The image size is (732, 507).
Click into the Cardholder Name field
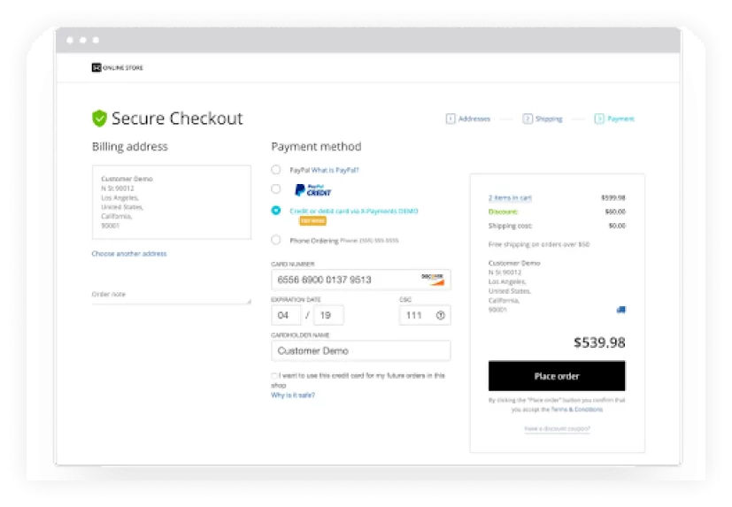[360, 350]
